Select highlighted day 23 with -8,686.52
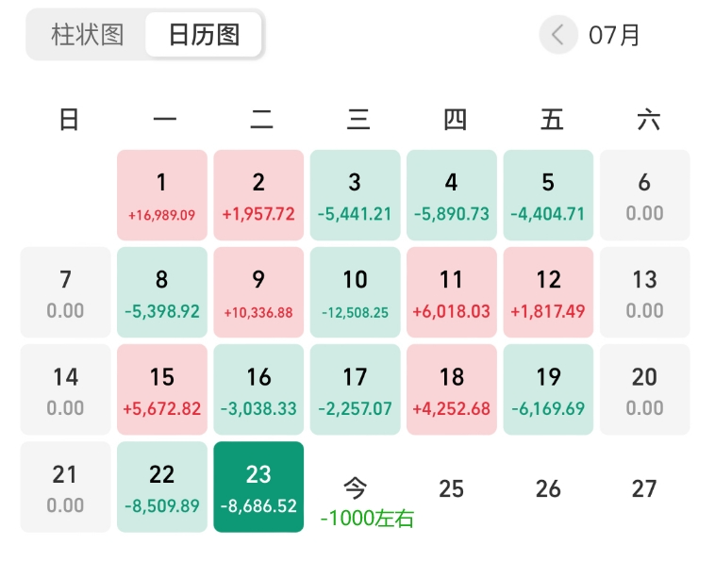The height and width of the screenshot is (561, 715). click(258, 487)
